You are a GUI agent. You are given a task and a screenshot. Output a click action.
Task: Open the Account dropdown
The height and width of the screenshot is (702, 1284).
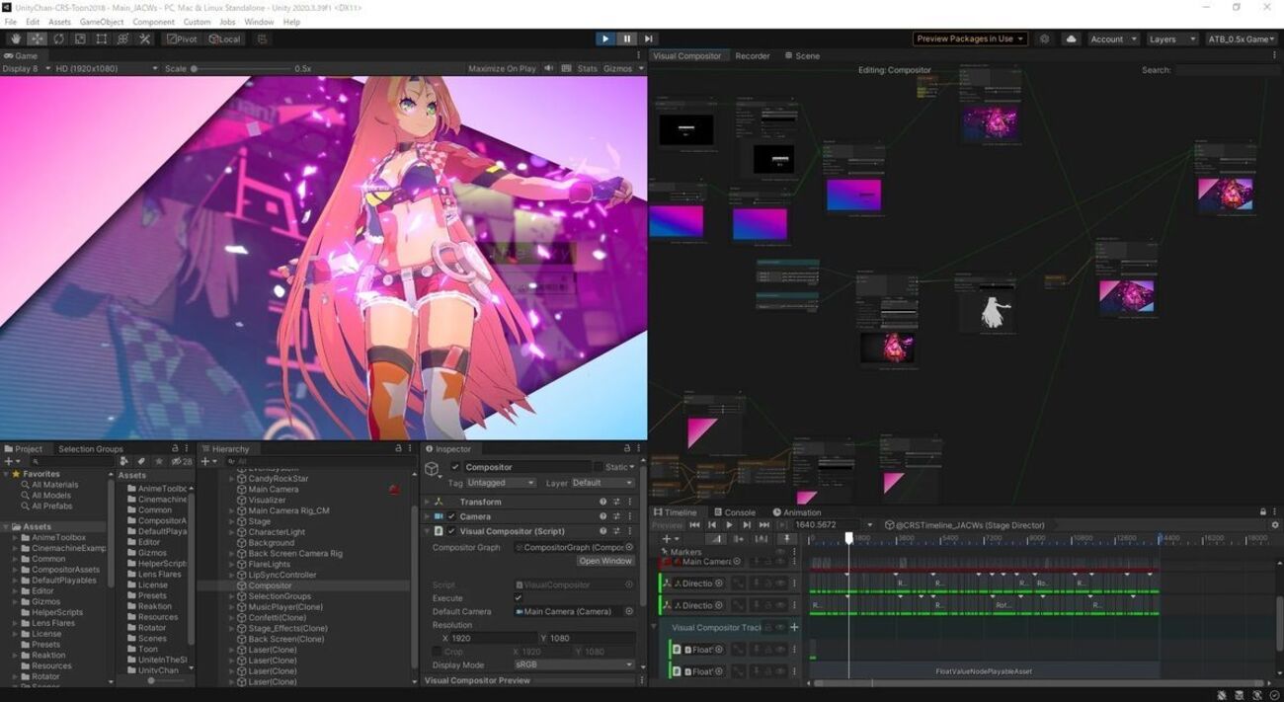coord(1113,39)
